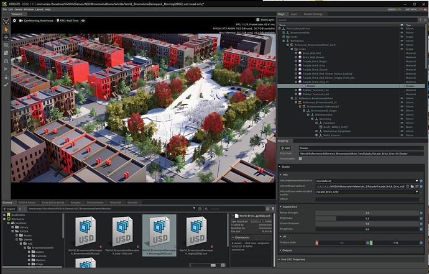429x274 pixels.
Task: Browse folder icon for info:mdl:sourceAsset
Action: coord(412,186)
